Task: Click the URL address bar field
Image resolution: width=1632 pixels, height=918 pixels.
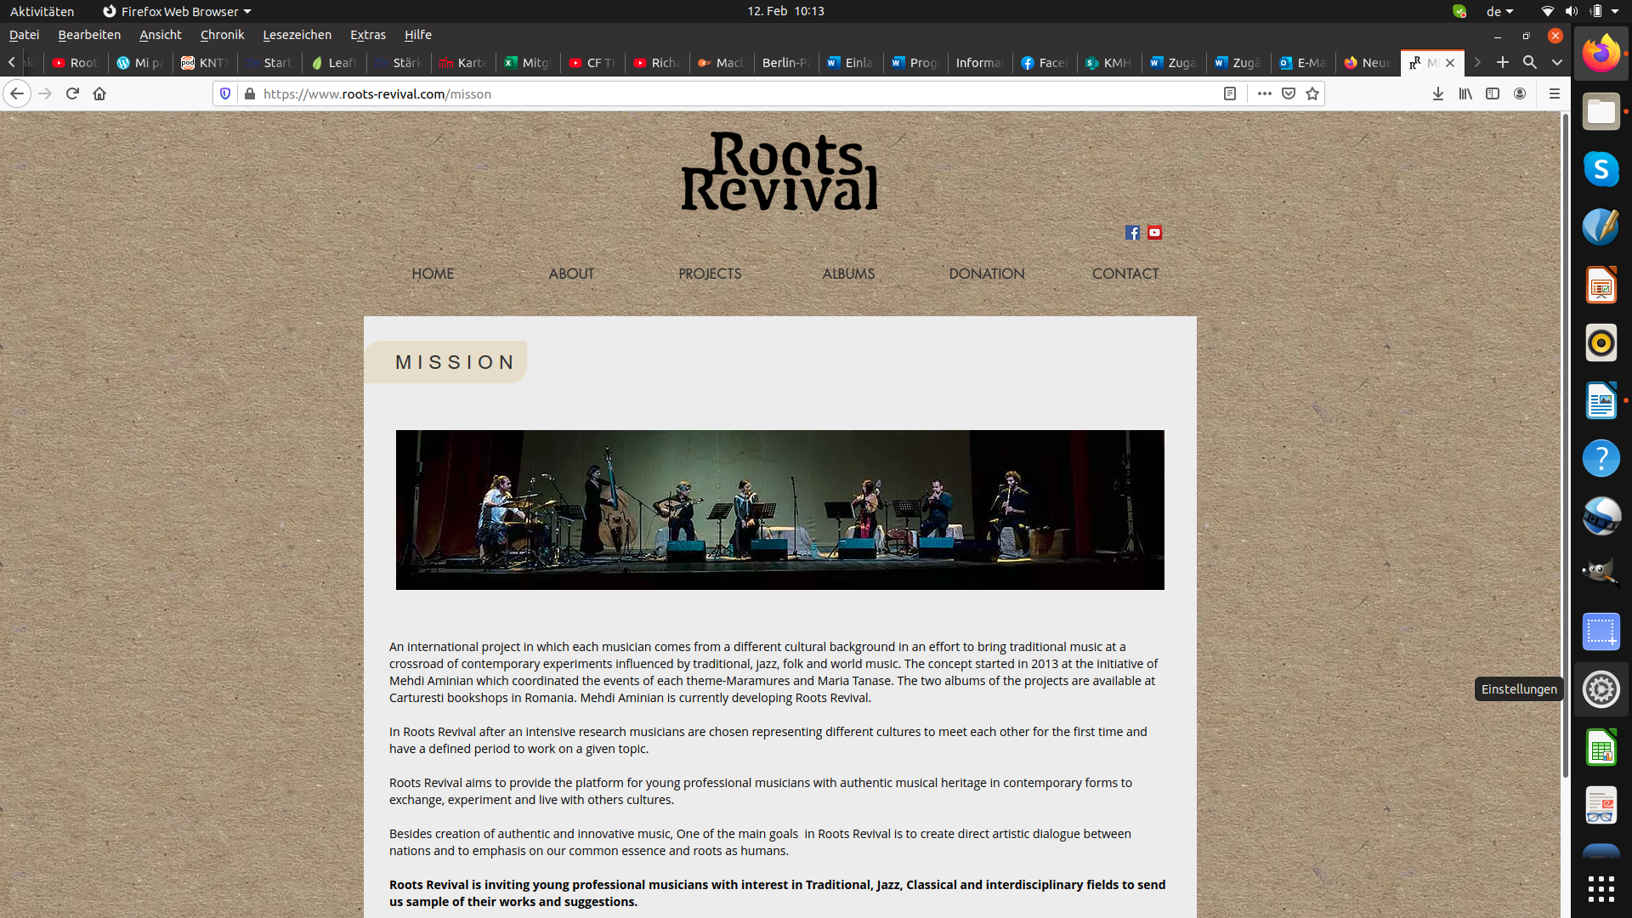Action: (722, 93)
